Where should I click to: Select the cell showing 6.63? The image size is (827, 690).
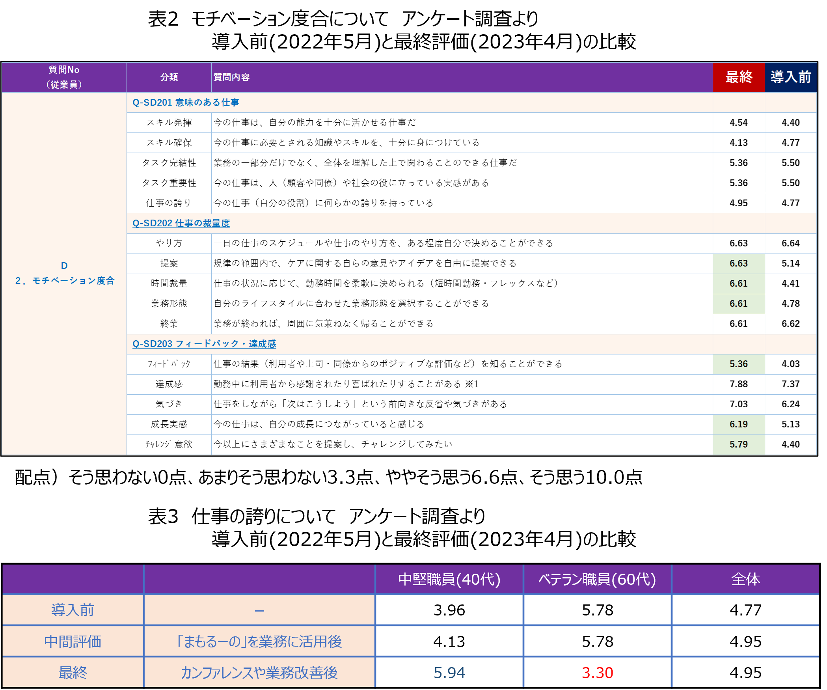click(x=738, y=263)
